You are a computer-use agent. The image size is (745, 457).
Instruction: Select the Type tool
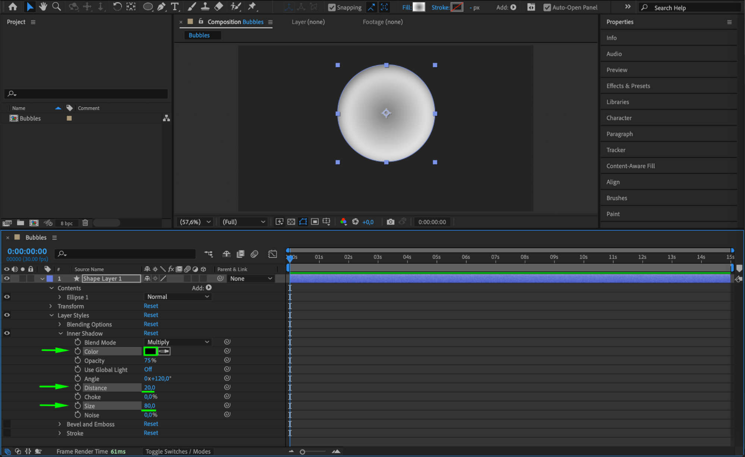(174, 6)
